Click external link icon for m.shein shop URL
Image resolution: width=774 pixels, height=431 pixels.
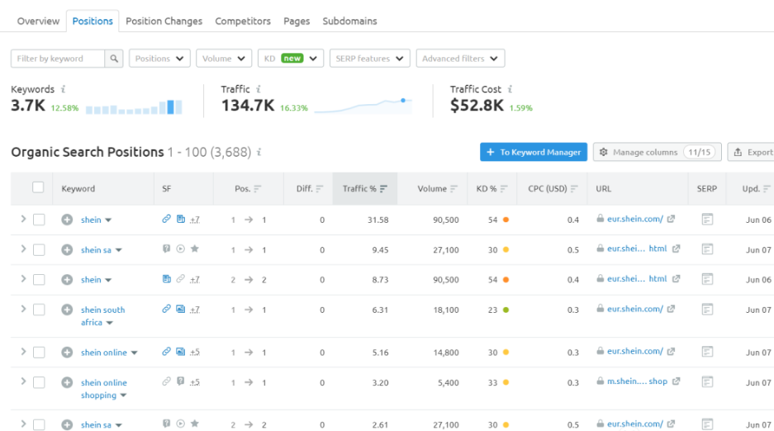pos(677,381)
